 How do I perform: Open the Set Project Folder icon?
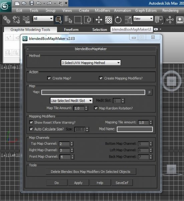tap(60, 3)
